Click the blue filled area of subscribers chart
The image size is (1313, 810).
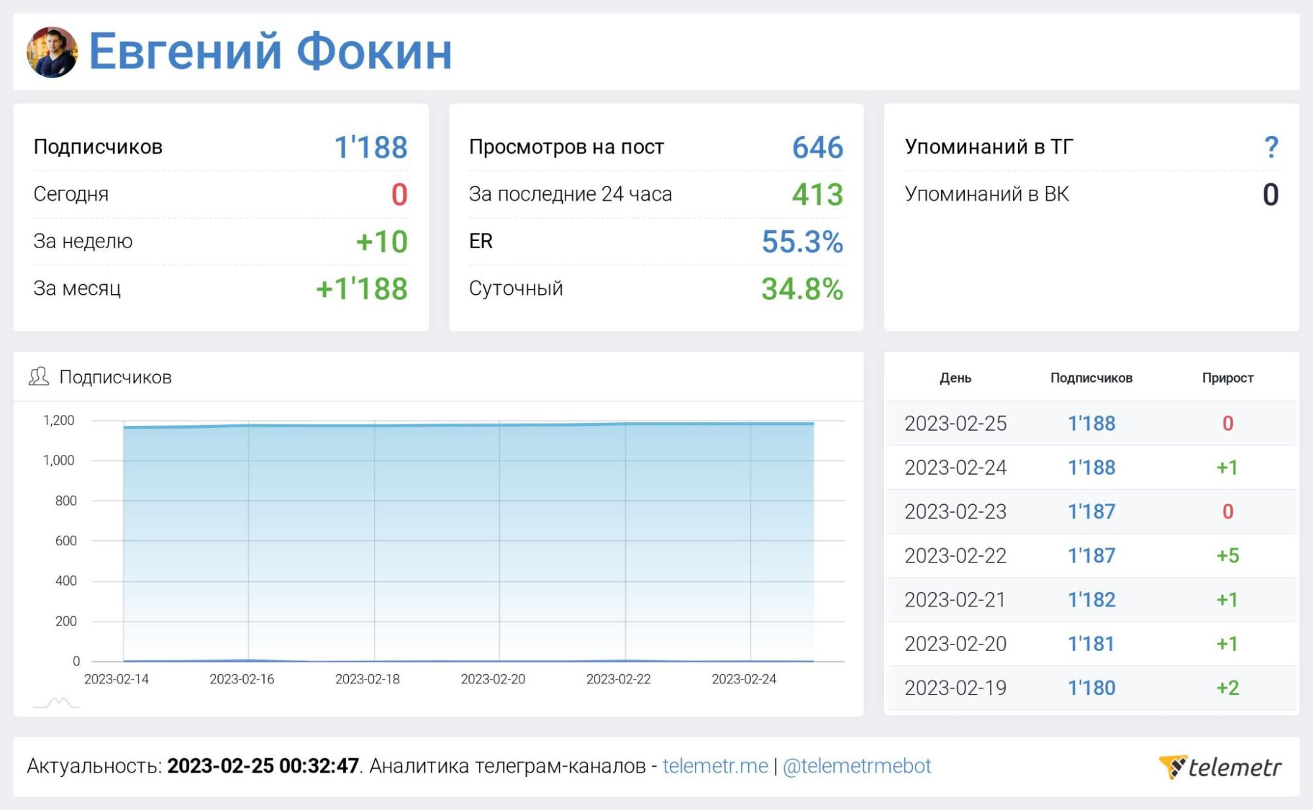[468, 542]
